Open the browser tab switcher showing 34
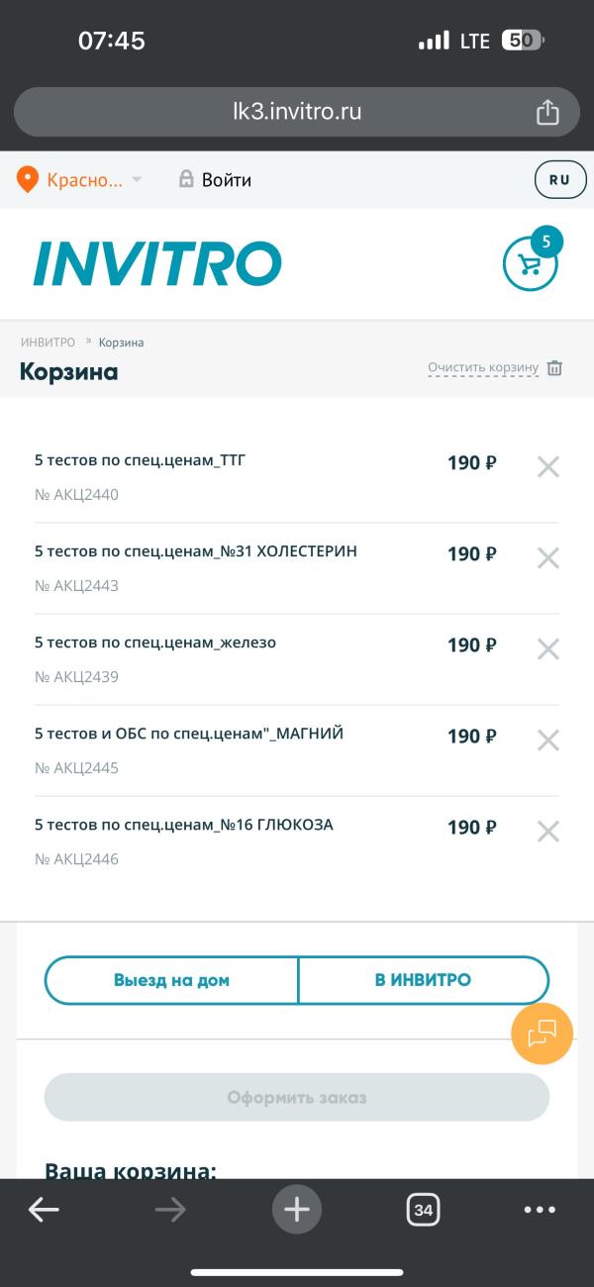The height and width of the screenshot is (1287, 594). tap(424, 1210)
